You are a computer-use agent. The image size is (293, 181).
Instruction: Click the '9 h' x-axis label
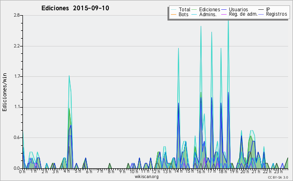(122, 172)
